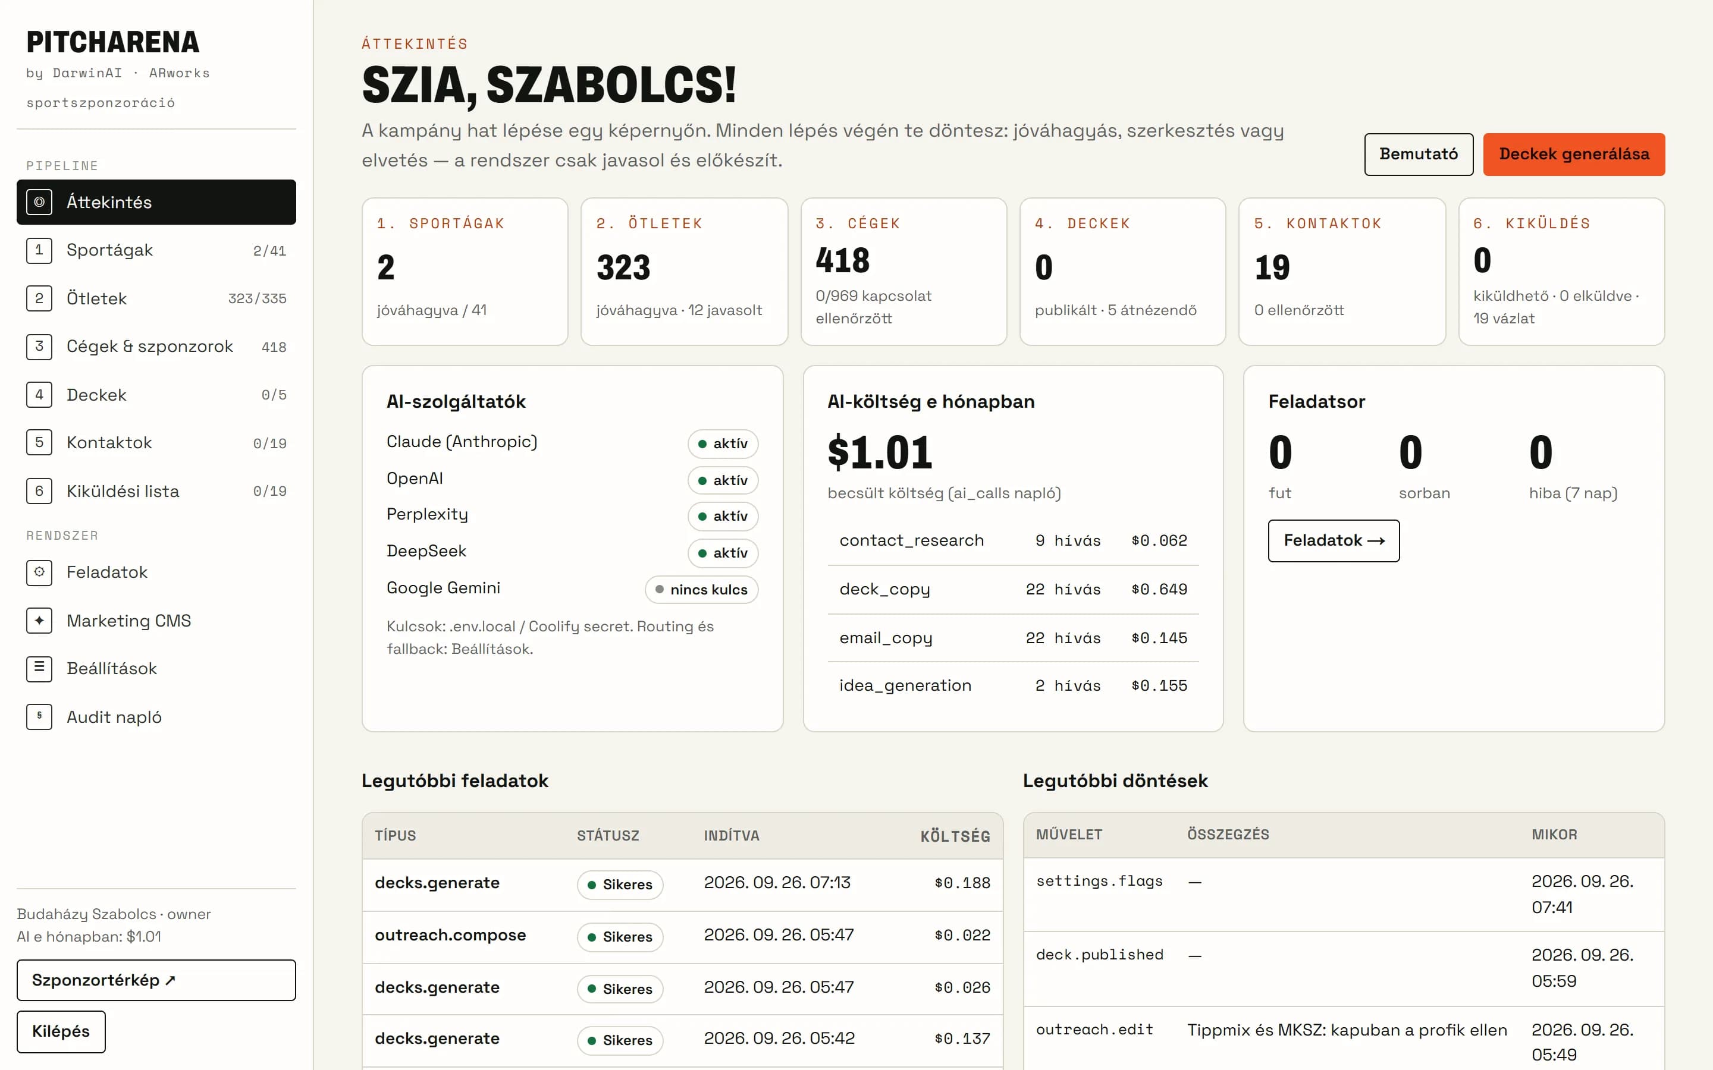Viewport: 1713px width, 1070px height.
Task: Click the decks.generate row costing $0.137
Action: pos(682,1040)
